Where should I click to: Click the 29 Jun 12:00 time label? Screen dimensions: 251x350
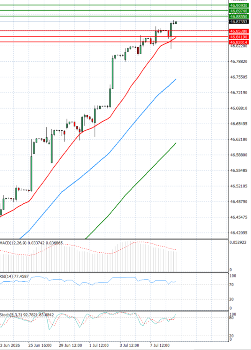(70, 345)
